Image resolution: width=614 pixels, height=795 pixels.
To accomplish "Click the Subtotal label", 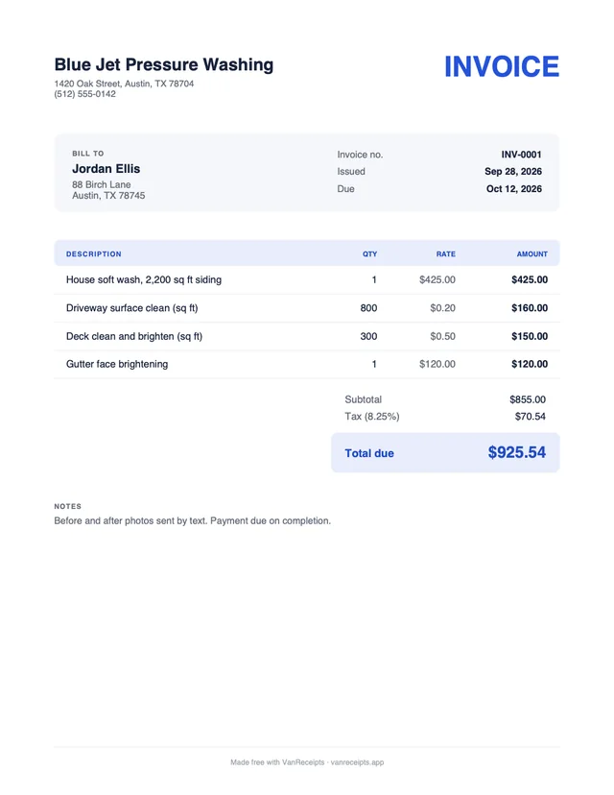I will pos(364,399).
